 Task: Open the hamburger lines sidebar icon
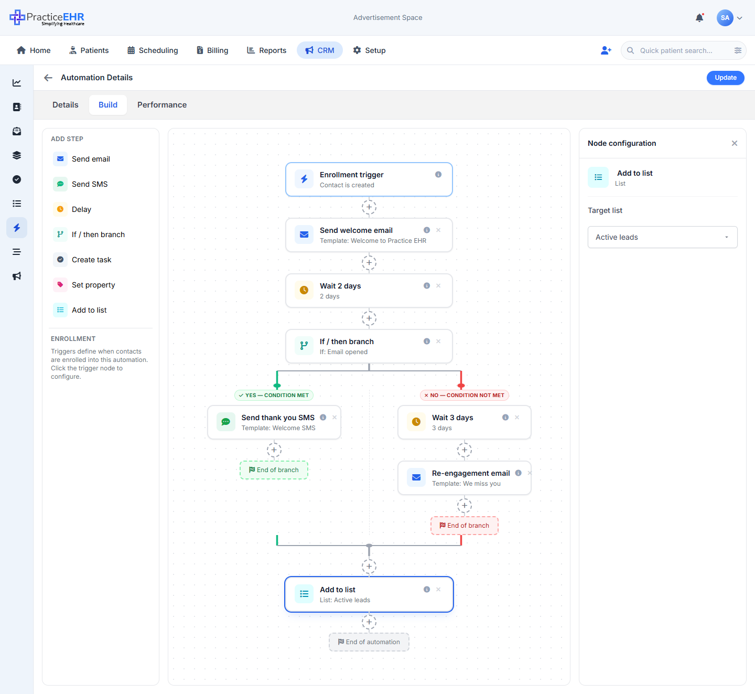pyautogui.click(x=17, y=252)
